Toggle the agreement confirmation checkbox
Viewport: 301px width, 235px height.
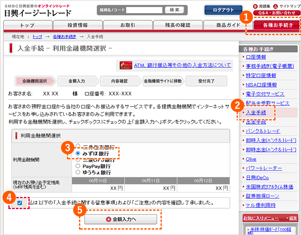point(20,203)
